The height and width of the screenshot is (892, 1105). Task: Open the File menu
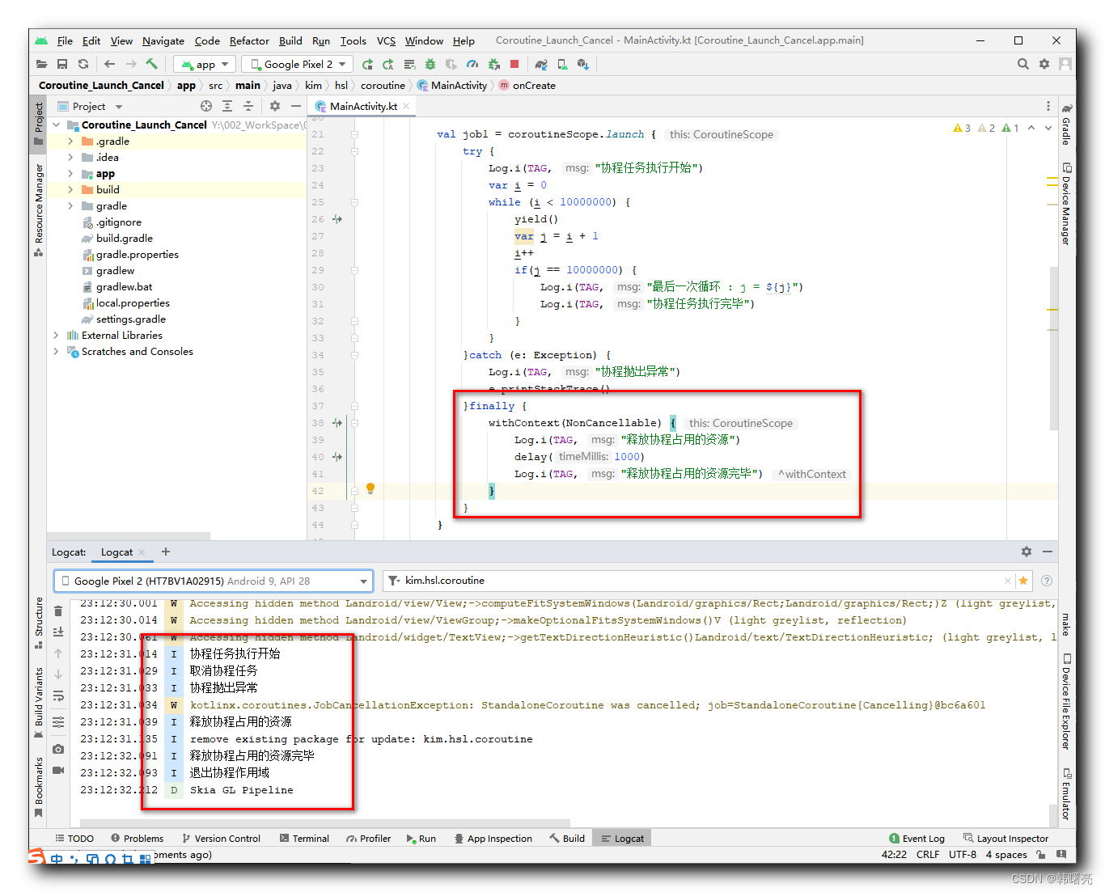coord(65,40)
